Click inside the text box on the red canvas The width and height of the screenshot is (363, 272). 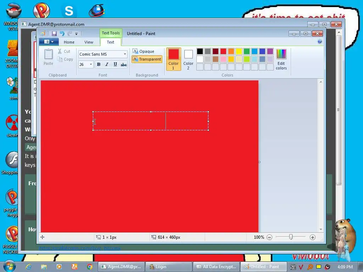pos(151,121)
